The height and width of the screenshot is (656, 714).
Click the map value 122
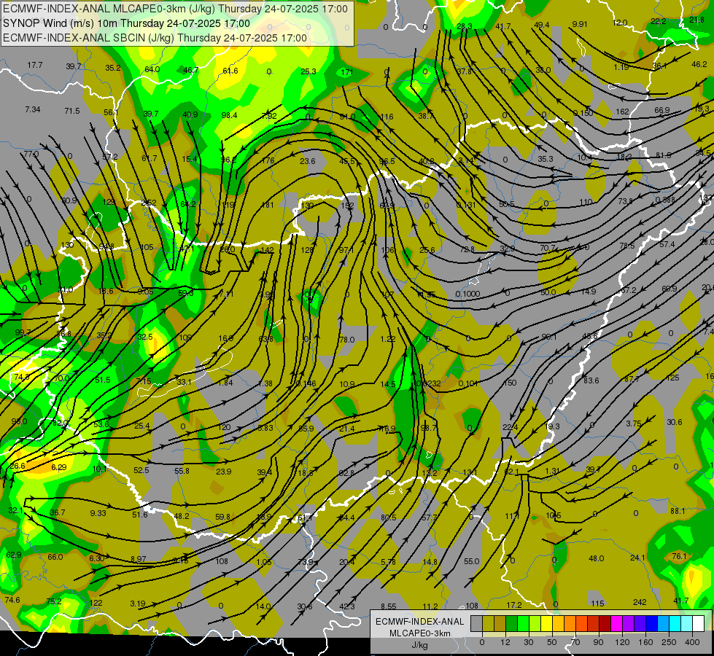point(96,603)
